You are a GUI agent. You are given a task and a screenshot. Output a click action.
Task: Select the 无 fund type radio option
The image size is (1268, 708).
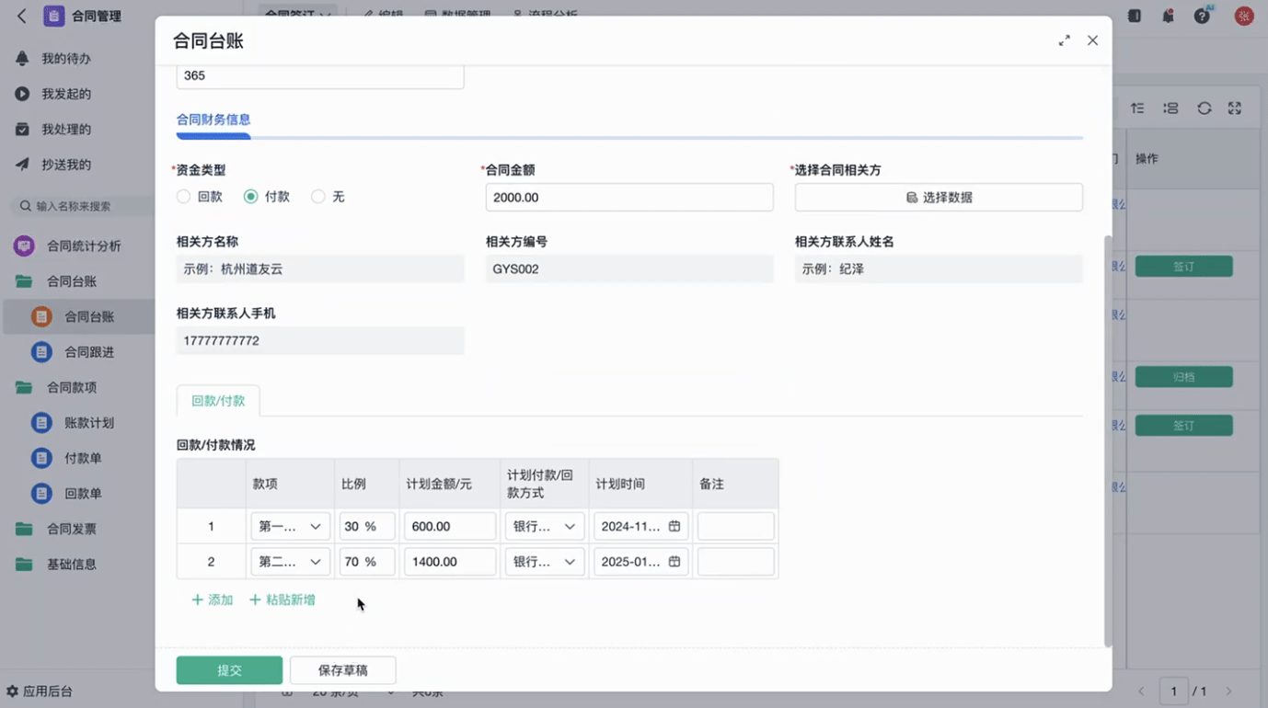[x=318, y=197]
